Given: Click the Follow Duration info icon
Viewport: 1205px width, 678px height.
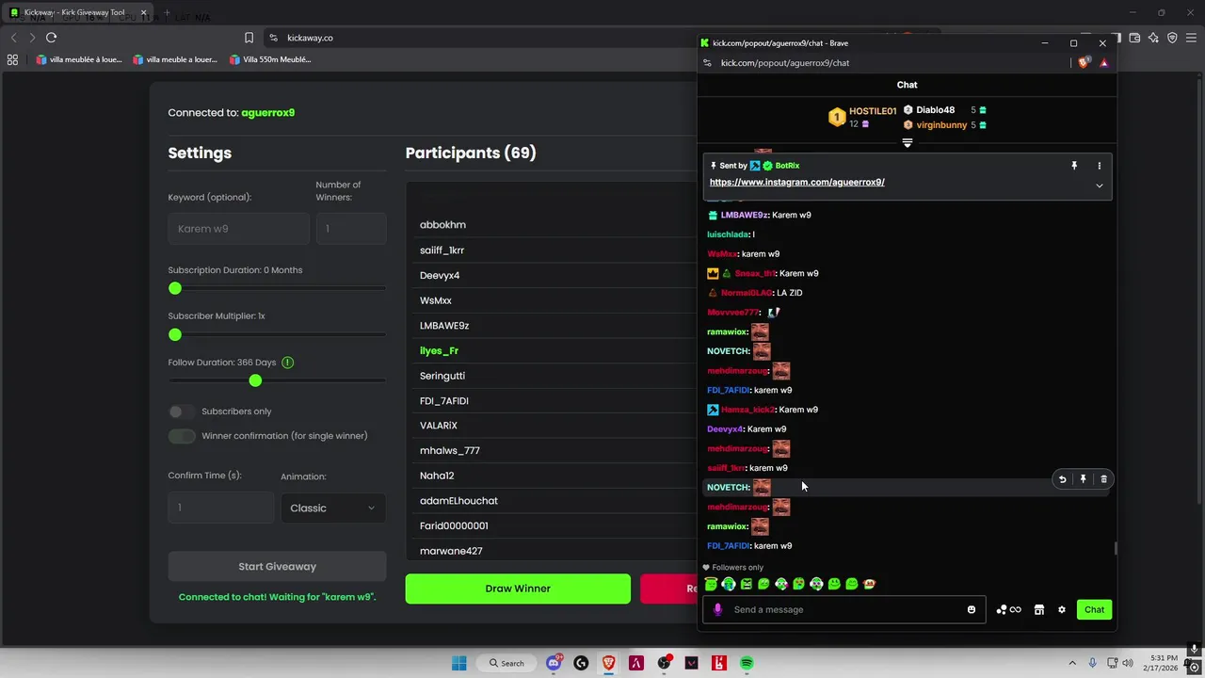Looking at the screenshot, I should coord(288,363).
